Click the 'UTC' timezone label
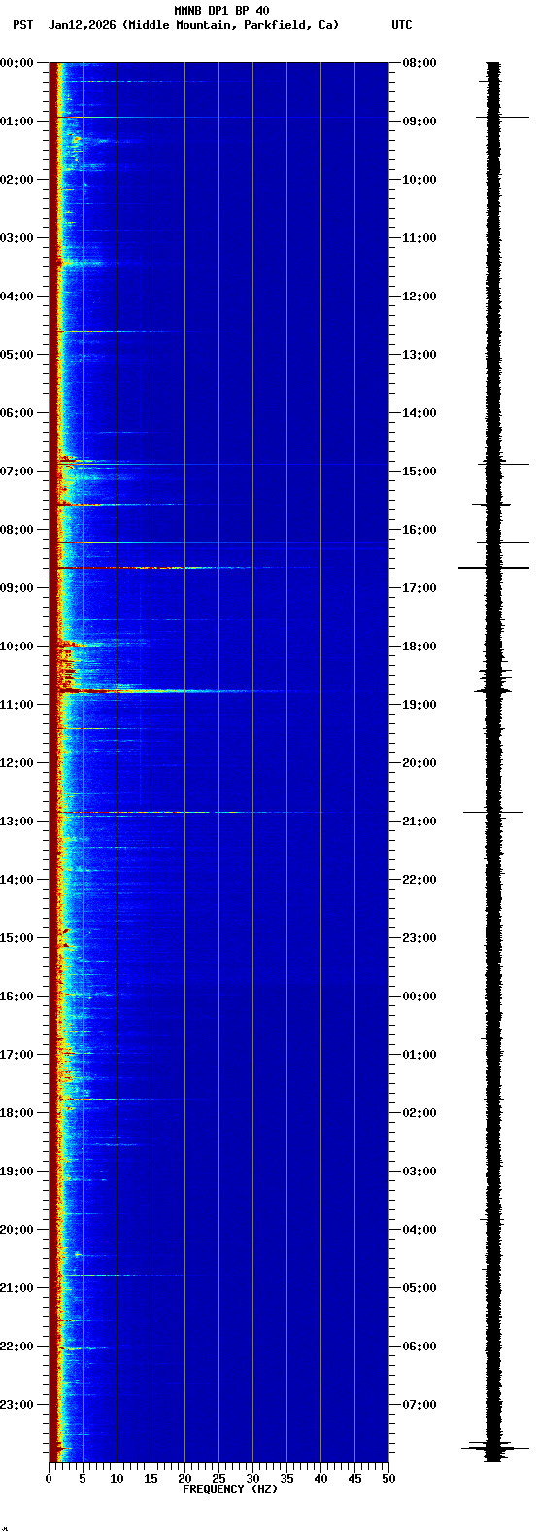 [402, 25]
